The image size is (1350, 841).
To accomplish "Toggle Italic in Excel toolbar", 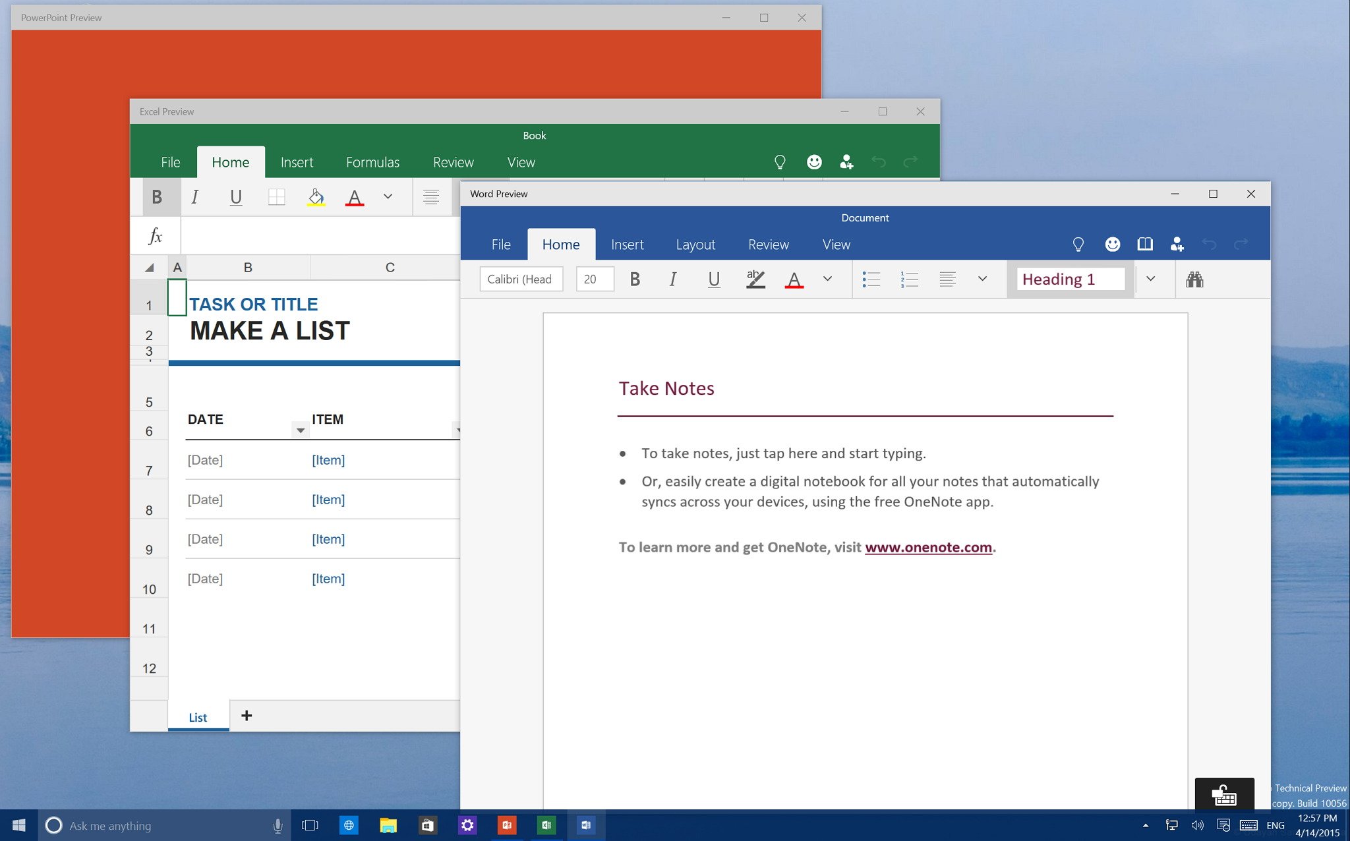I will tap(195, 197).
